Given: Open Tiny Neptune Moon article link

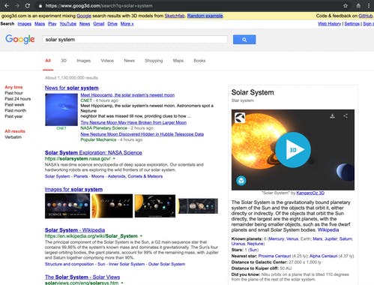Looking at the screenshot, I should point(133,122).
